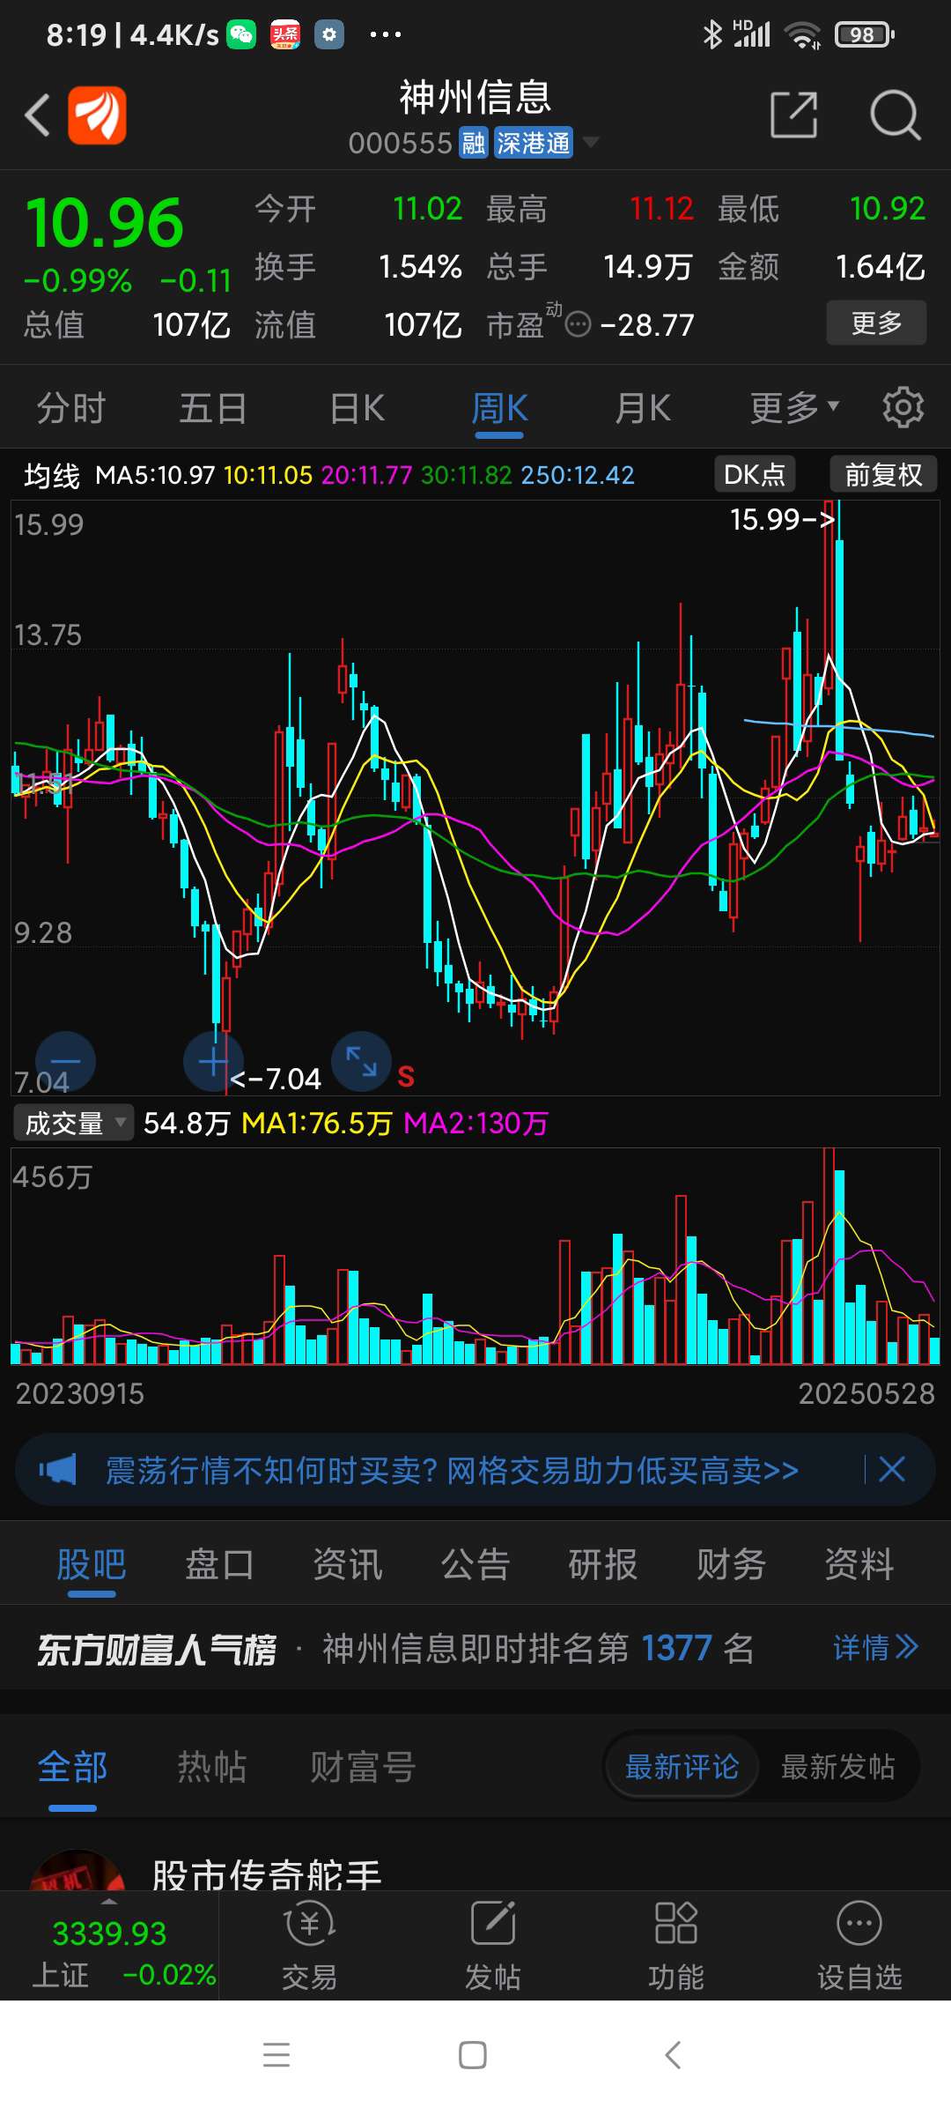The width and height of the screenshot is (951, 2115).
Task: Open post author 股市传奇舵手
Action: coord(267,1874)
